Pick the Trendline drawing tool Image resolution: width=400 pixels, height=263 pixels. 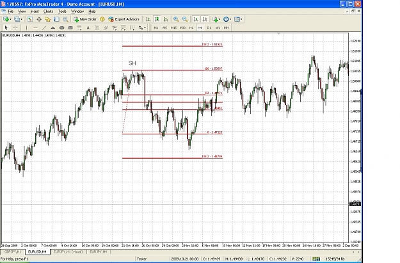coord(44,28)
